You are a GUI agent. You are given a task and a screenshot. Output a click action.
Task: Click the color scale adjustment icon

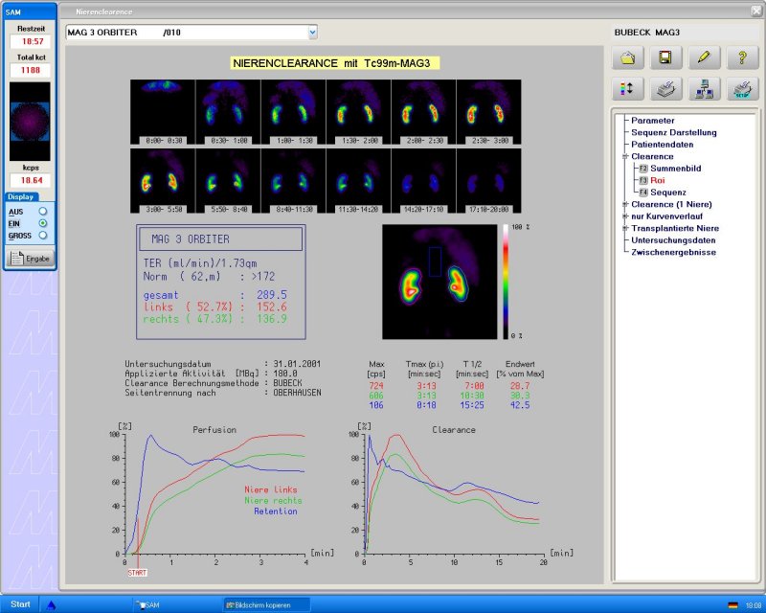click(628, 91)
